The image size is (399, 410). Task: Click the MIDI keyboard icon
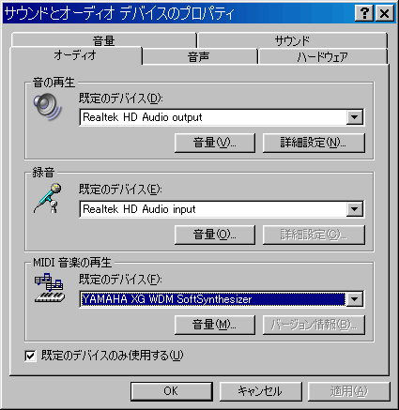50,288
